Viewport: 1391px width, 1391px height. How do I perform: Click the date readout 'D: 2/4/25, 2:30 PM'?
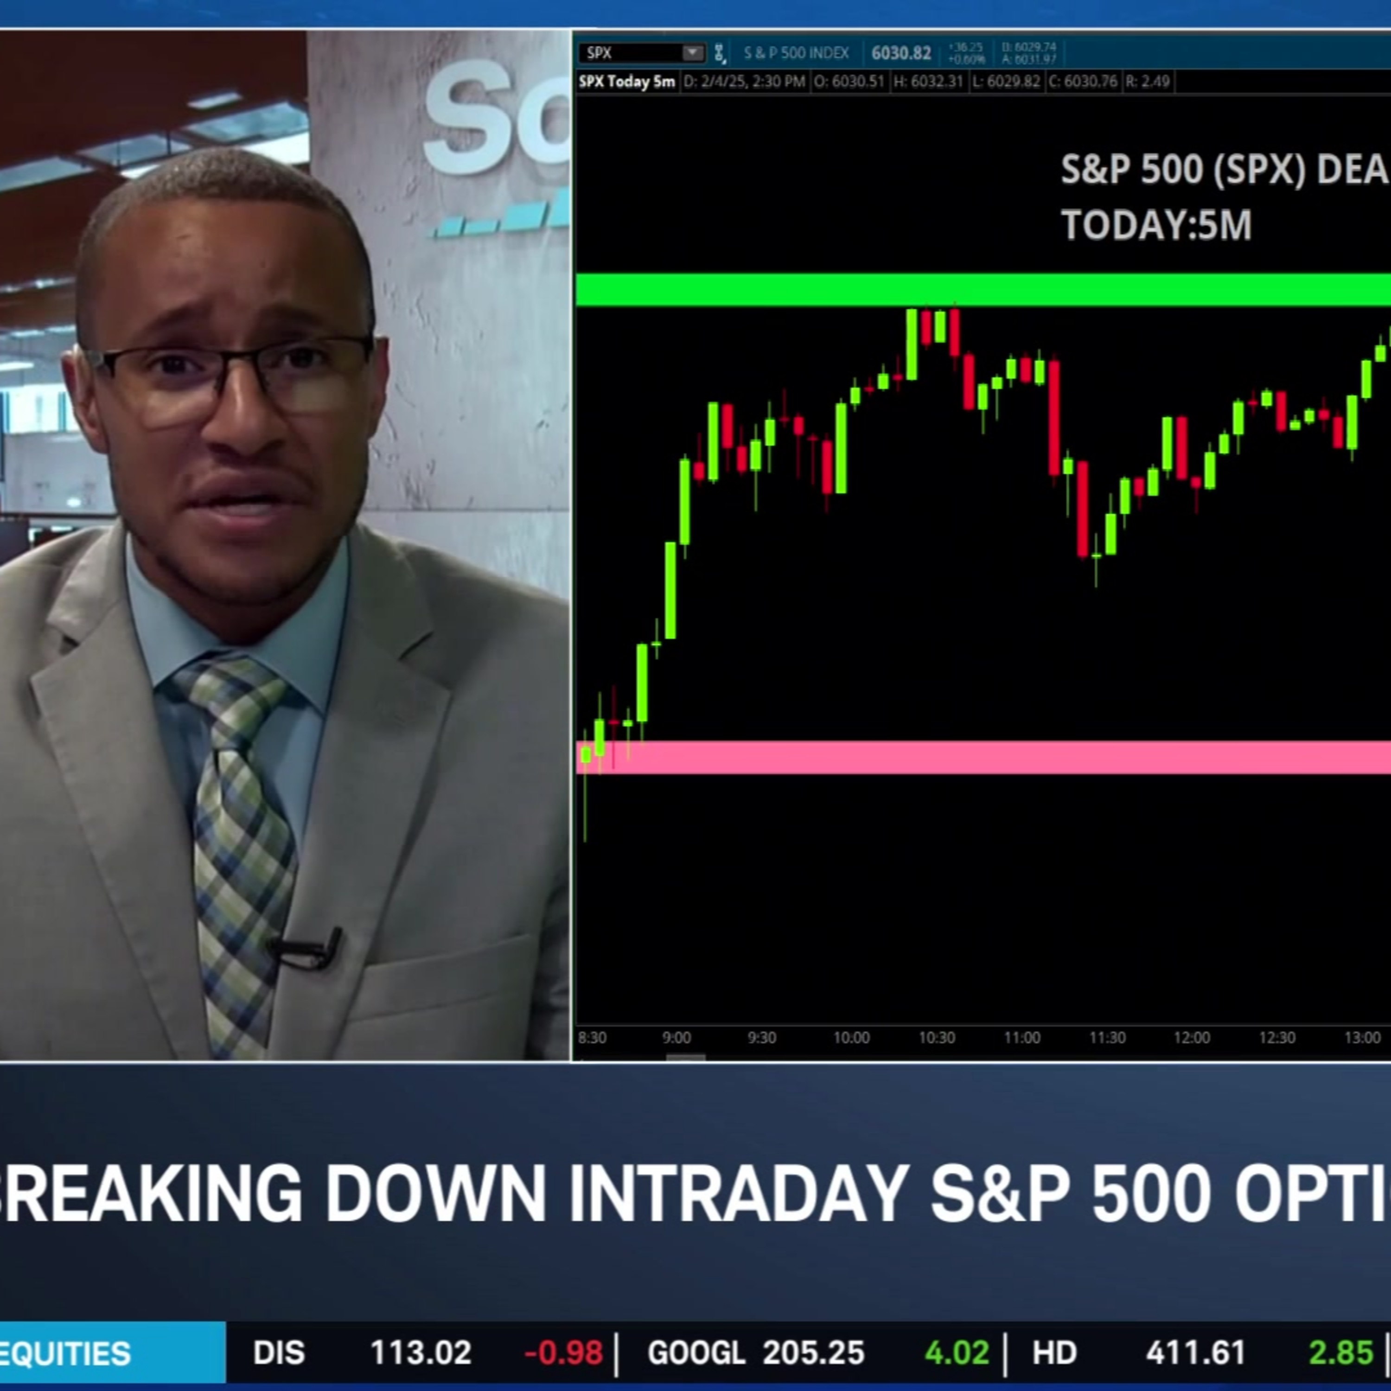pyautogui.click(x=744, y=81)
